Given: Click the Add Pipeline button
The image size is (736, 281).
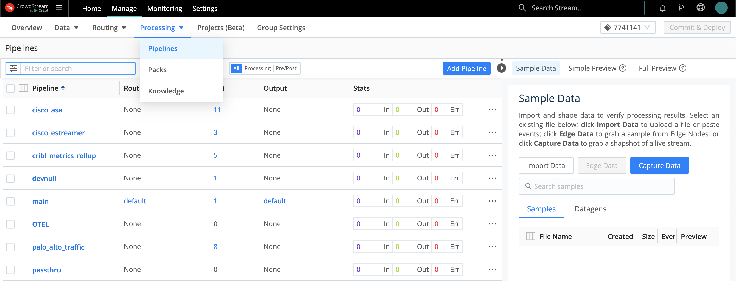Looking at the screenshot, I should click(x=466, y=68).
